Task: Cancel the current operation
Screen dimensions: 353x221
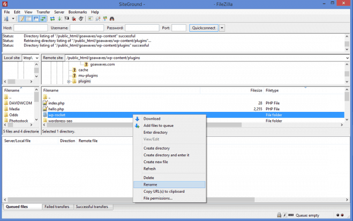Action: pos(67,19)
